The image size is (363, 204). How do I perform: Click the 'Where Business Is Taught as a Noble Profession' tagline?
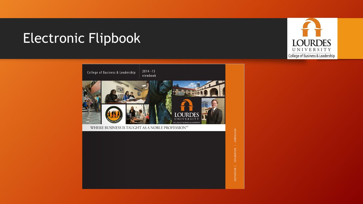(139, 128)
